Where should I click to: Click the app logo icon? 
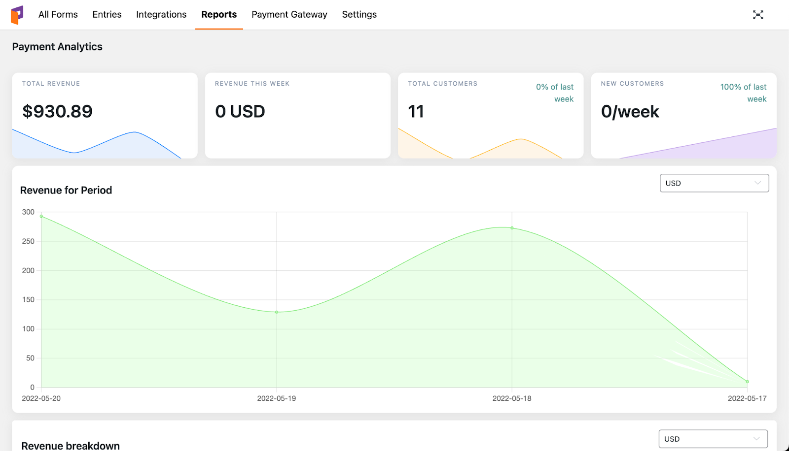[17, 15]
